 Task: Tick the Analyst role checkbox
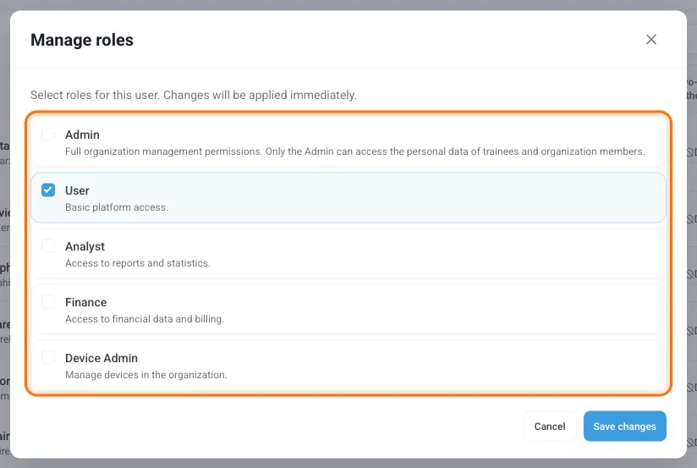tap(48, 246)
